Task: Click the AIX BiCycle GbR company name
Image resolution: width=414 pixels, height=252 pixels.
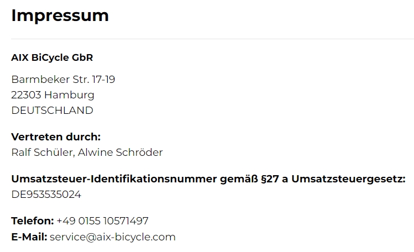Action: click(52, 57)
